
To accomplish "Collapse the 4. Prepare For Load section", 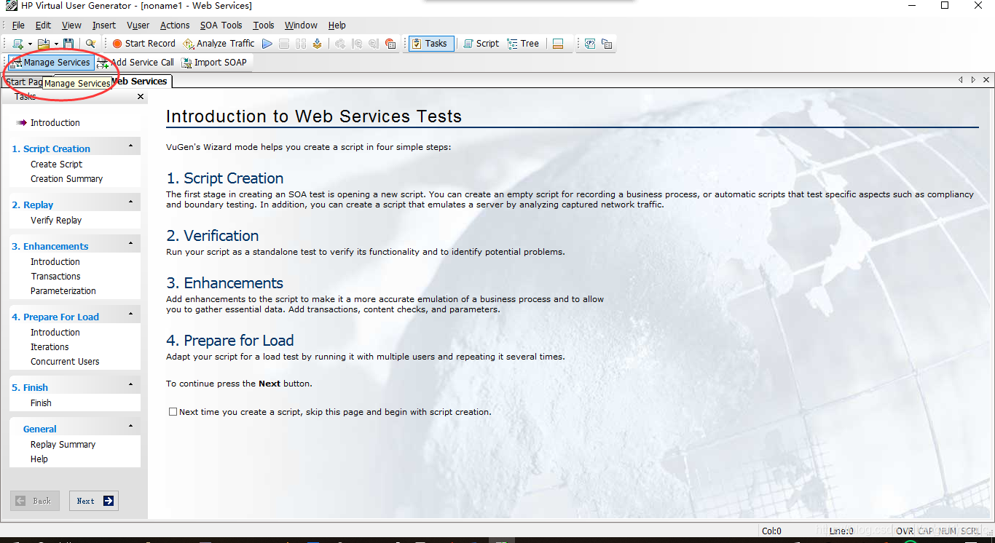I will click(130, 314).
